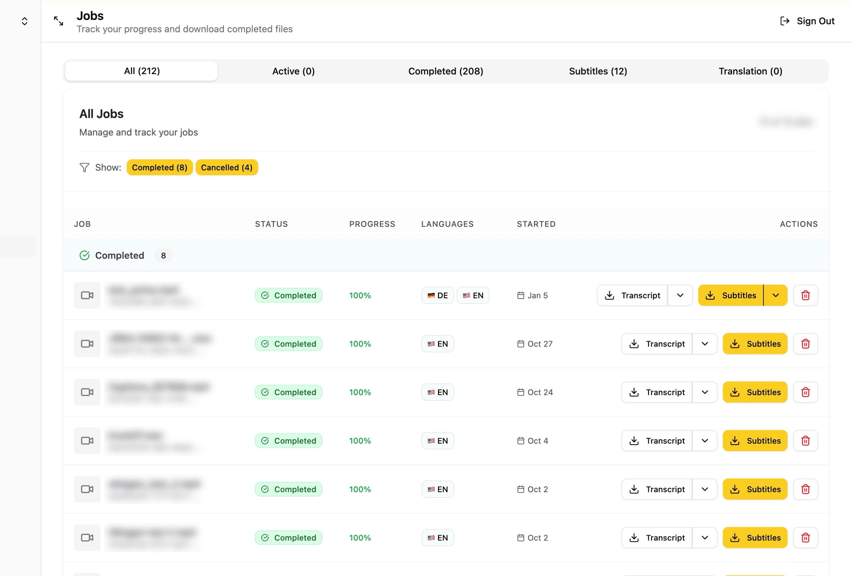The width and height of the screenshot is (852, 576).
Task: Switch to the Subtitles (12) tab
Action: 598,71
